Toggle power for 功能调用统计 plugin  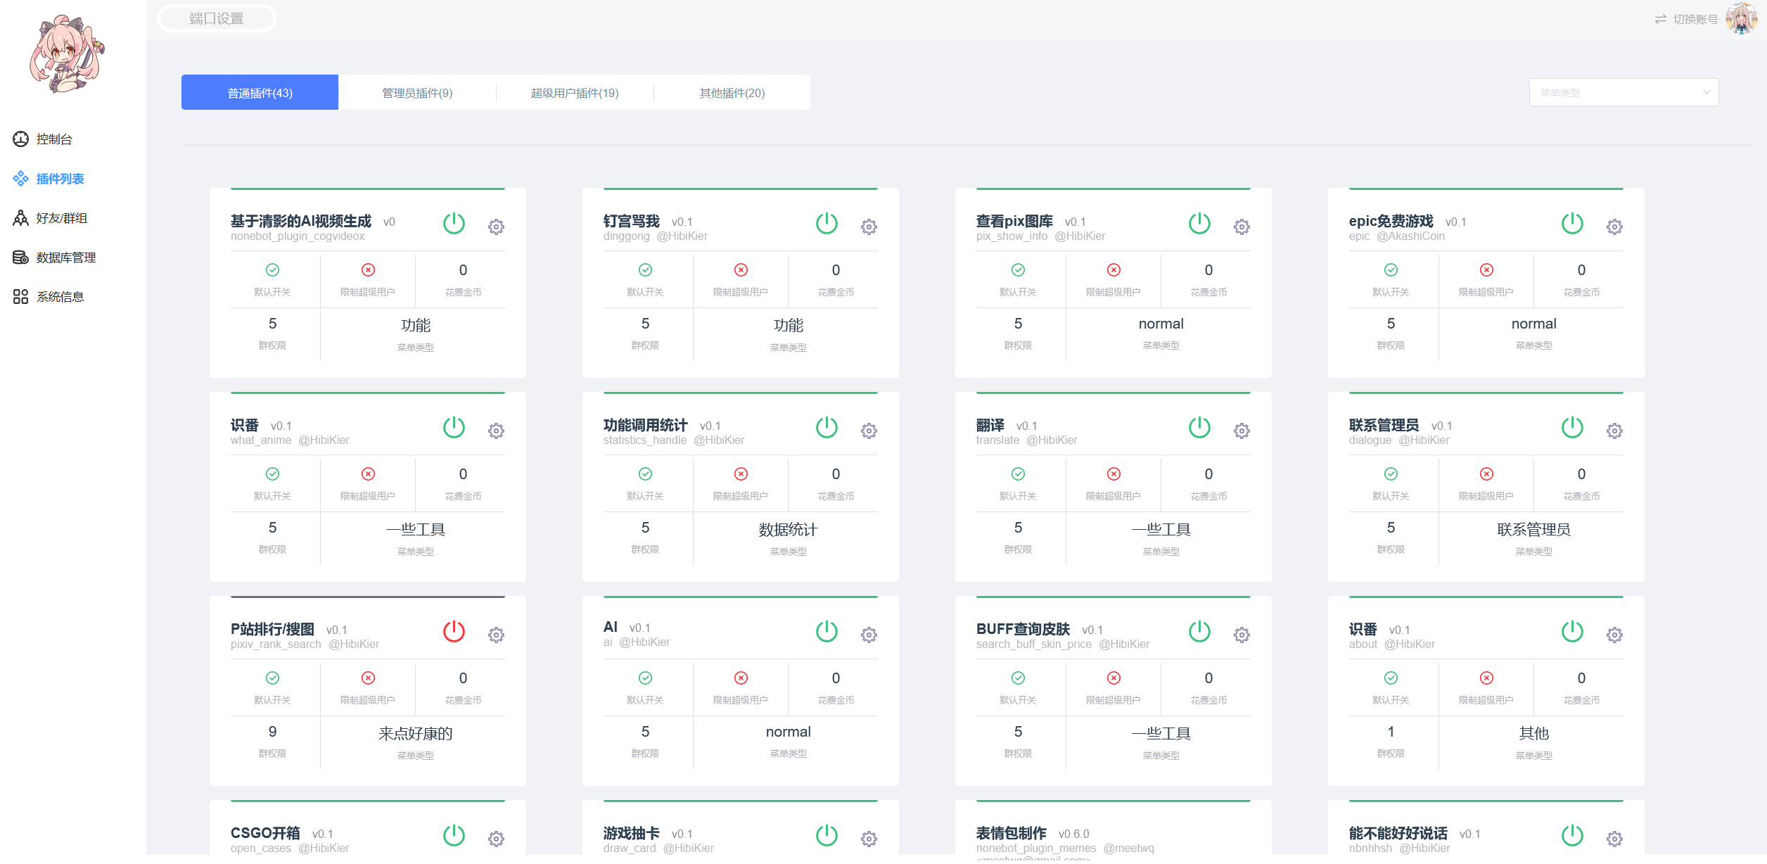click(x=827, y=428)
